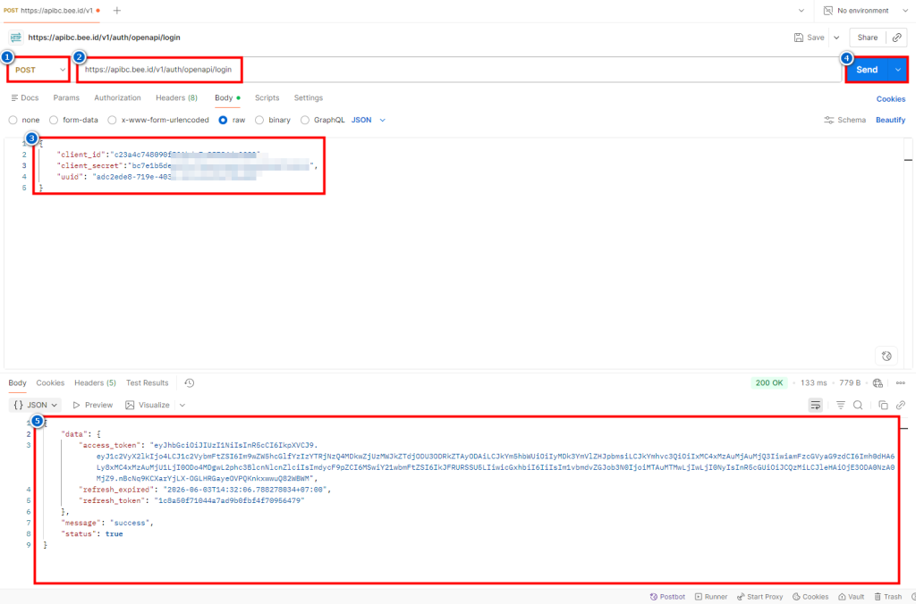Click the Send button
The height and width of the screenshot is (604, 916).
tap(867, 70)
